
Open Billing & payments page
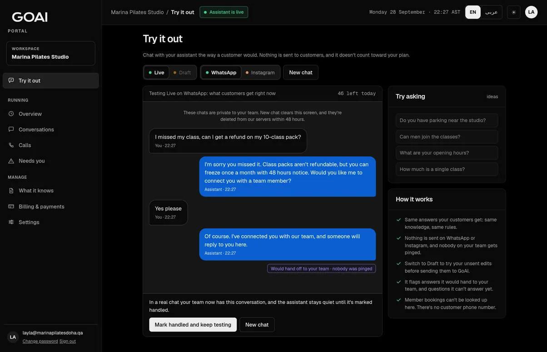pyautogui.click(x=51, y=206)
